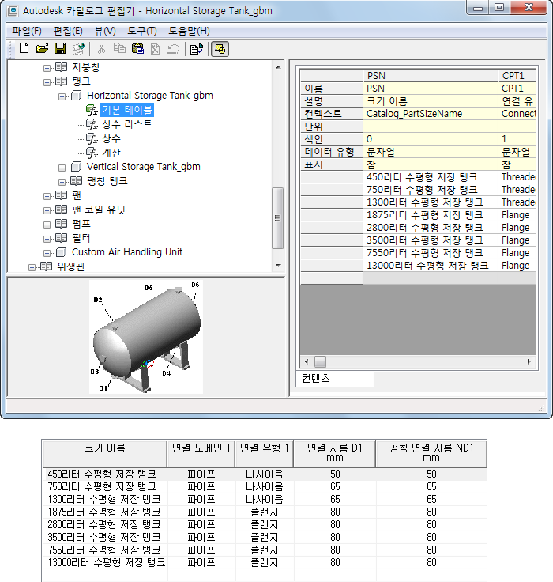Click the properties list toolbar icon
Screen dimensions: 553x582
197,48
